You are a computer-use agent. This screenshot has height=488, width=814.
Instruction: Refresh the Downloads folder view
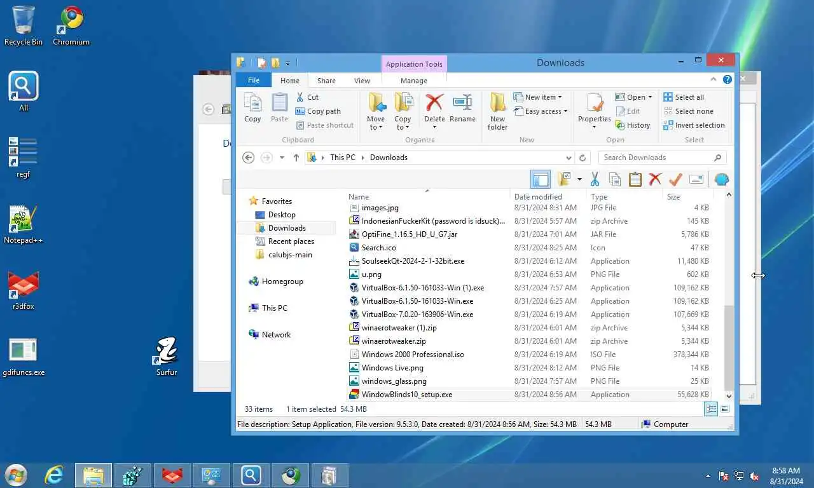coord(583,158)
